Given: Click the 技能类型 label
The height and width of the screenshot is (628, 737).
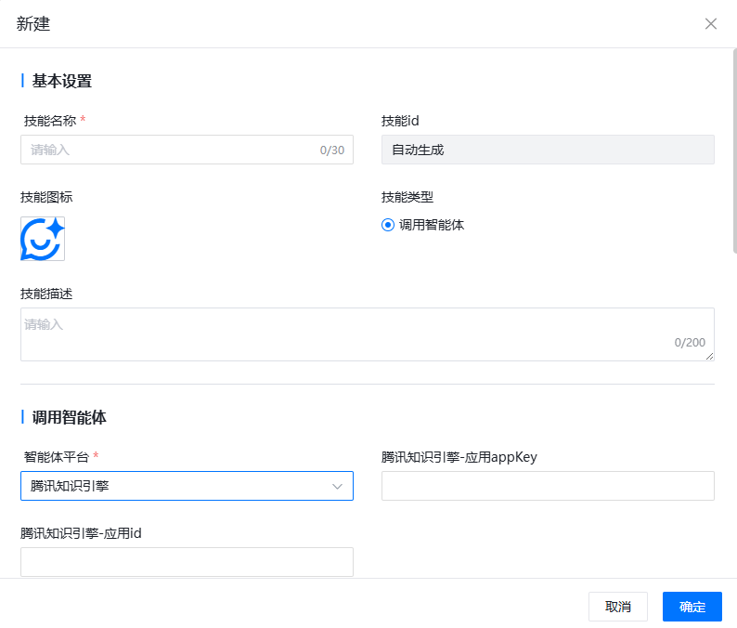Looking at the screenshot, I should (407, 197).
